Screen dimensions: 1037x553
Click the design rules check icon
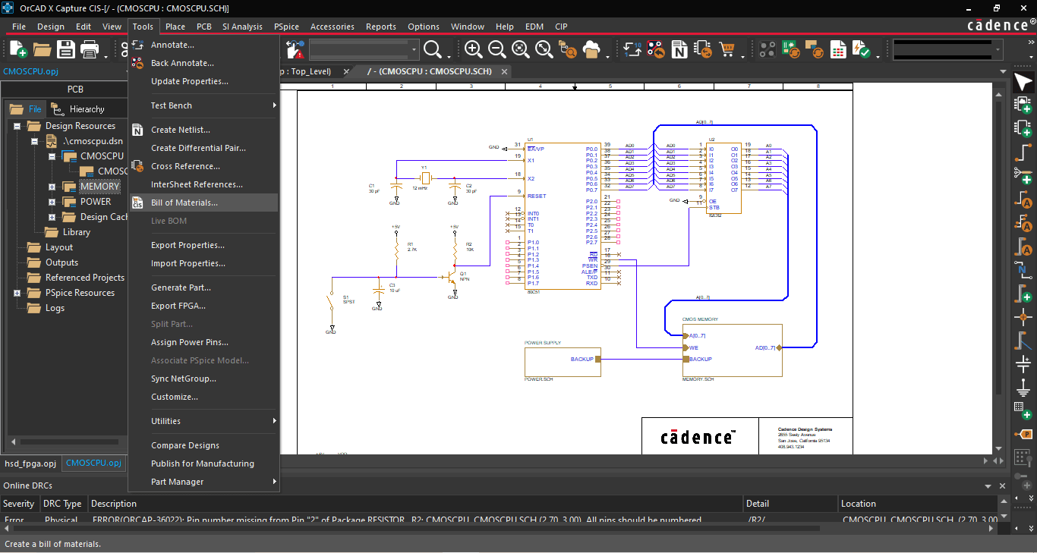coord(862,50)
